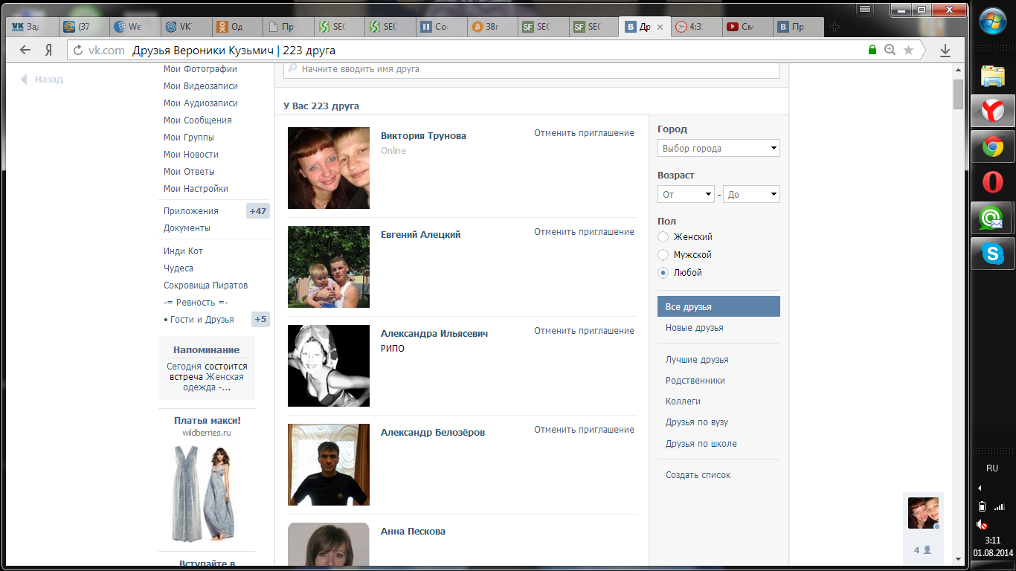Screen dimensions: 1016x571
Task: Open the browser downloads arrow
Action: pyautogui.click(x=945, y=50)
